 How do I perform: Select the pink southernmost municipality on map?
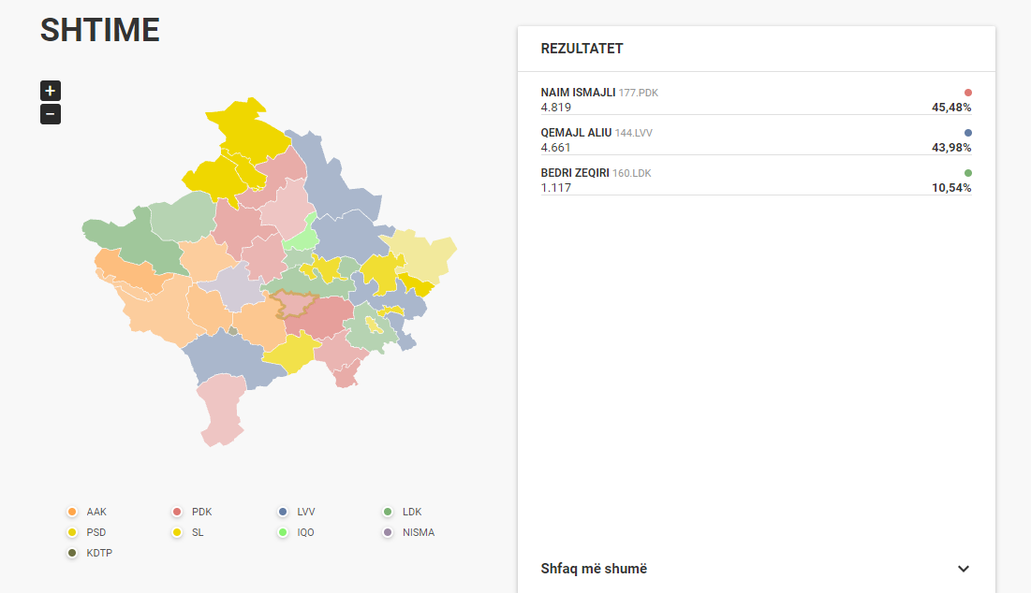point(222,411)
